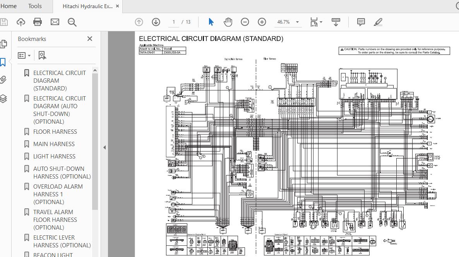Click the upload to cloud icon
The image size is (459, 257).
pos(21,22)
